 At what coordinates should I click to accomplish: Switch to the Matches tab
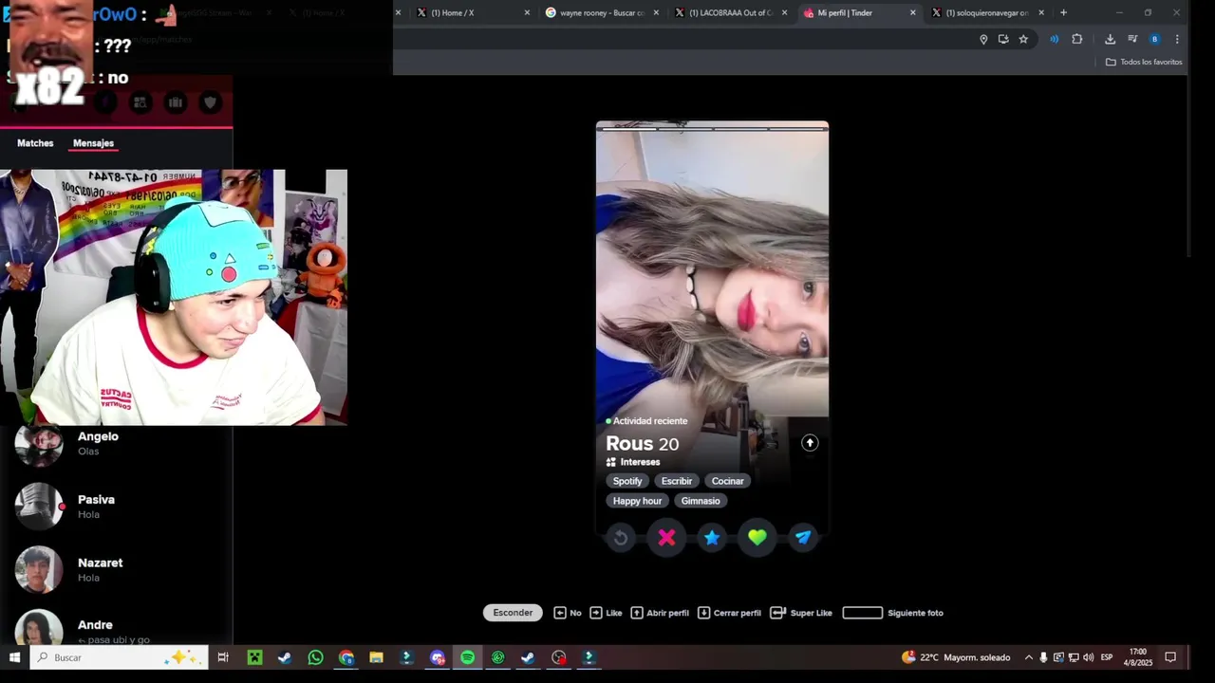35,143
